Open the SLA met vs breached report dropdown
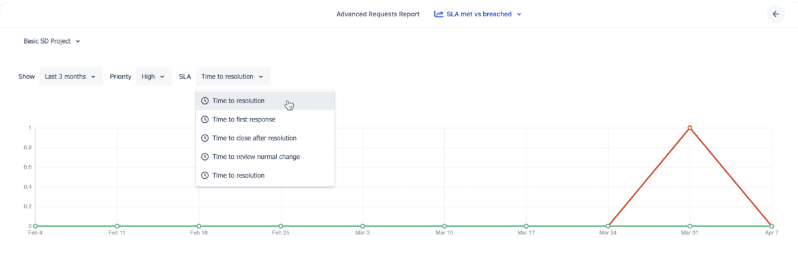The image size is (798, 256). click(478, 14)
